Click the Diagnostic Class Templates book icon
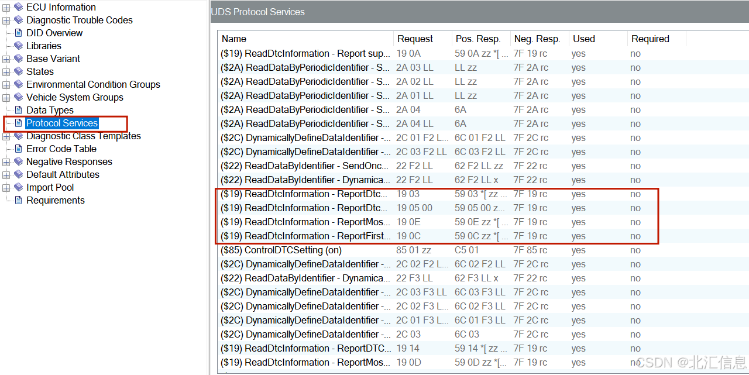The image size is (749, 375). 19,136
